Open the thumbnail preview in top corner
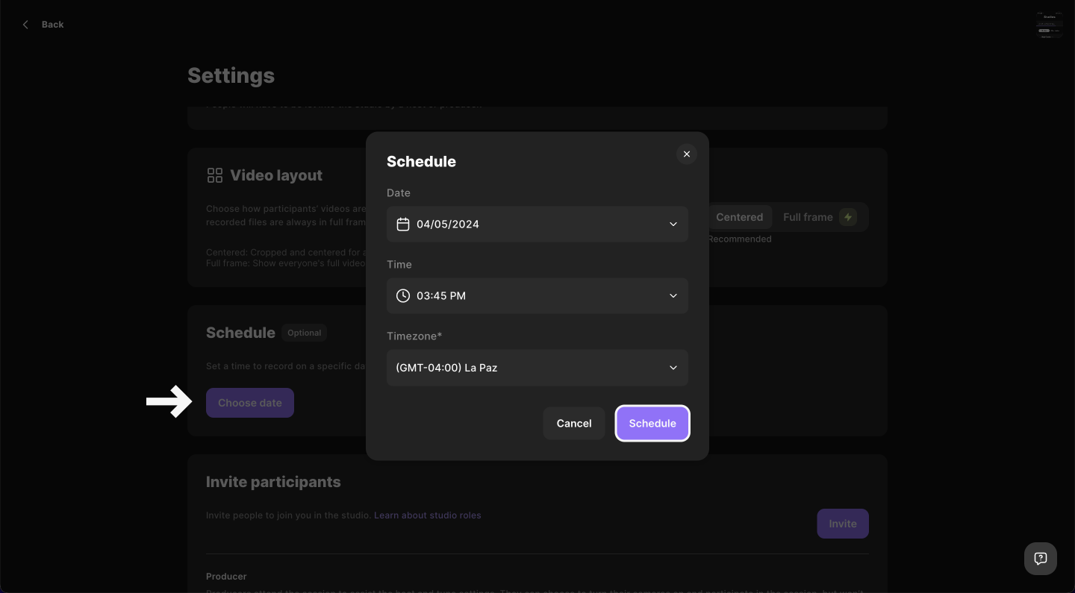The width and height of the screenshot is (1075, 593). [1049, 25]
